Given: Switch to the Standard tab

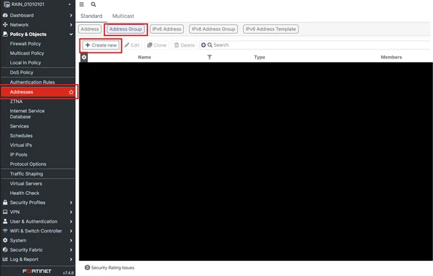Looking at the screenshot, I should click(92, 16).
